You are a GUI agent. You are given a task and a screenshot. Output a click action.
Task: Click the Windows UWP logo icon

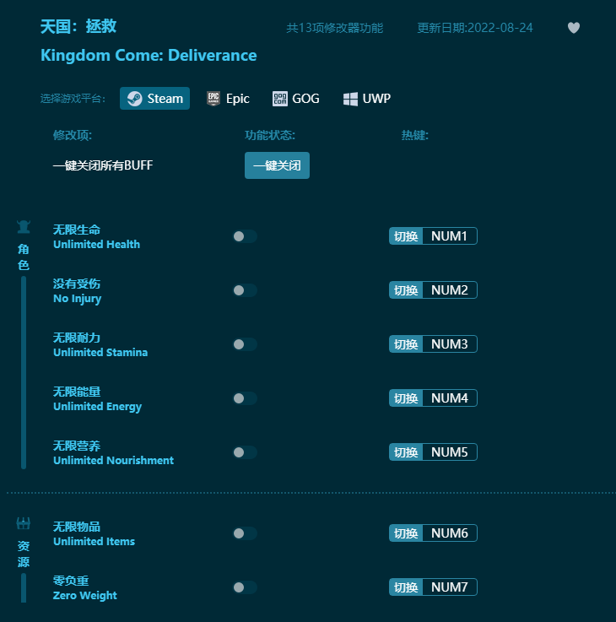pos(350,99)
